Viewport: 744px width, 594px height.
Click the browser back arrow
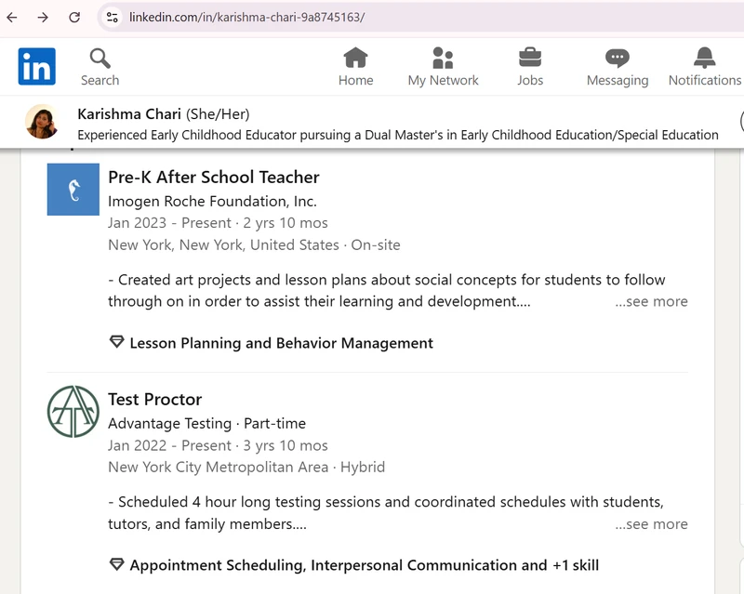[12, 18]
